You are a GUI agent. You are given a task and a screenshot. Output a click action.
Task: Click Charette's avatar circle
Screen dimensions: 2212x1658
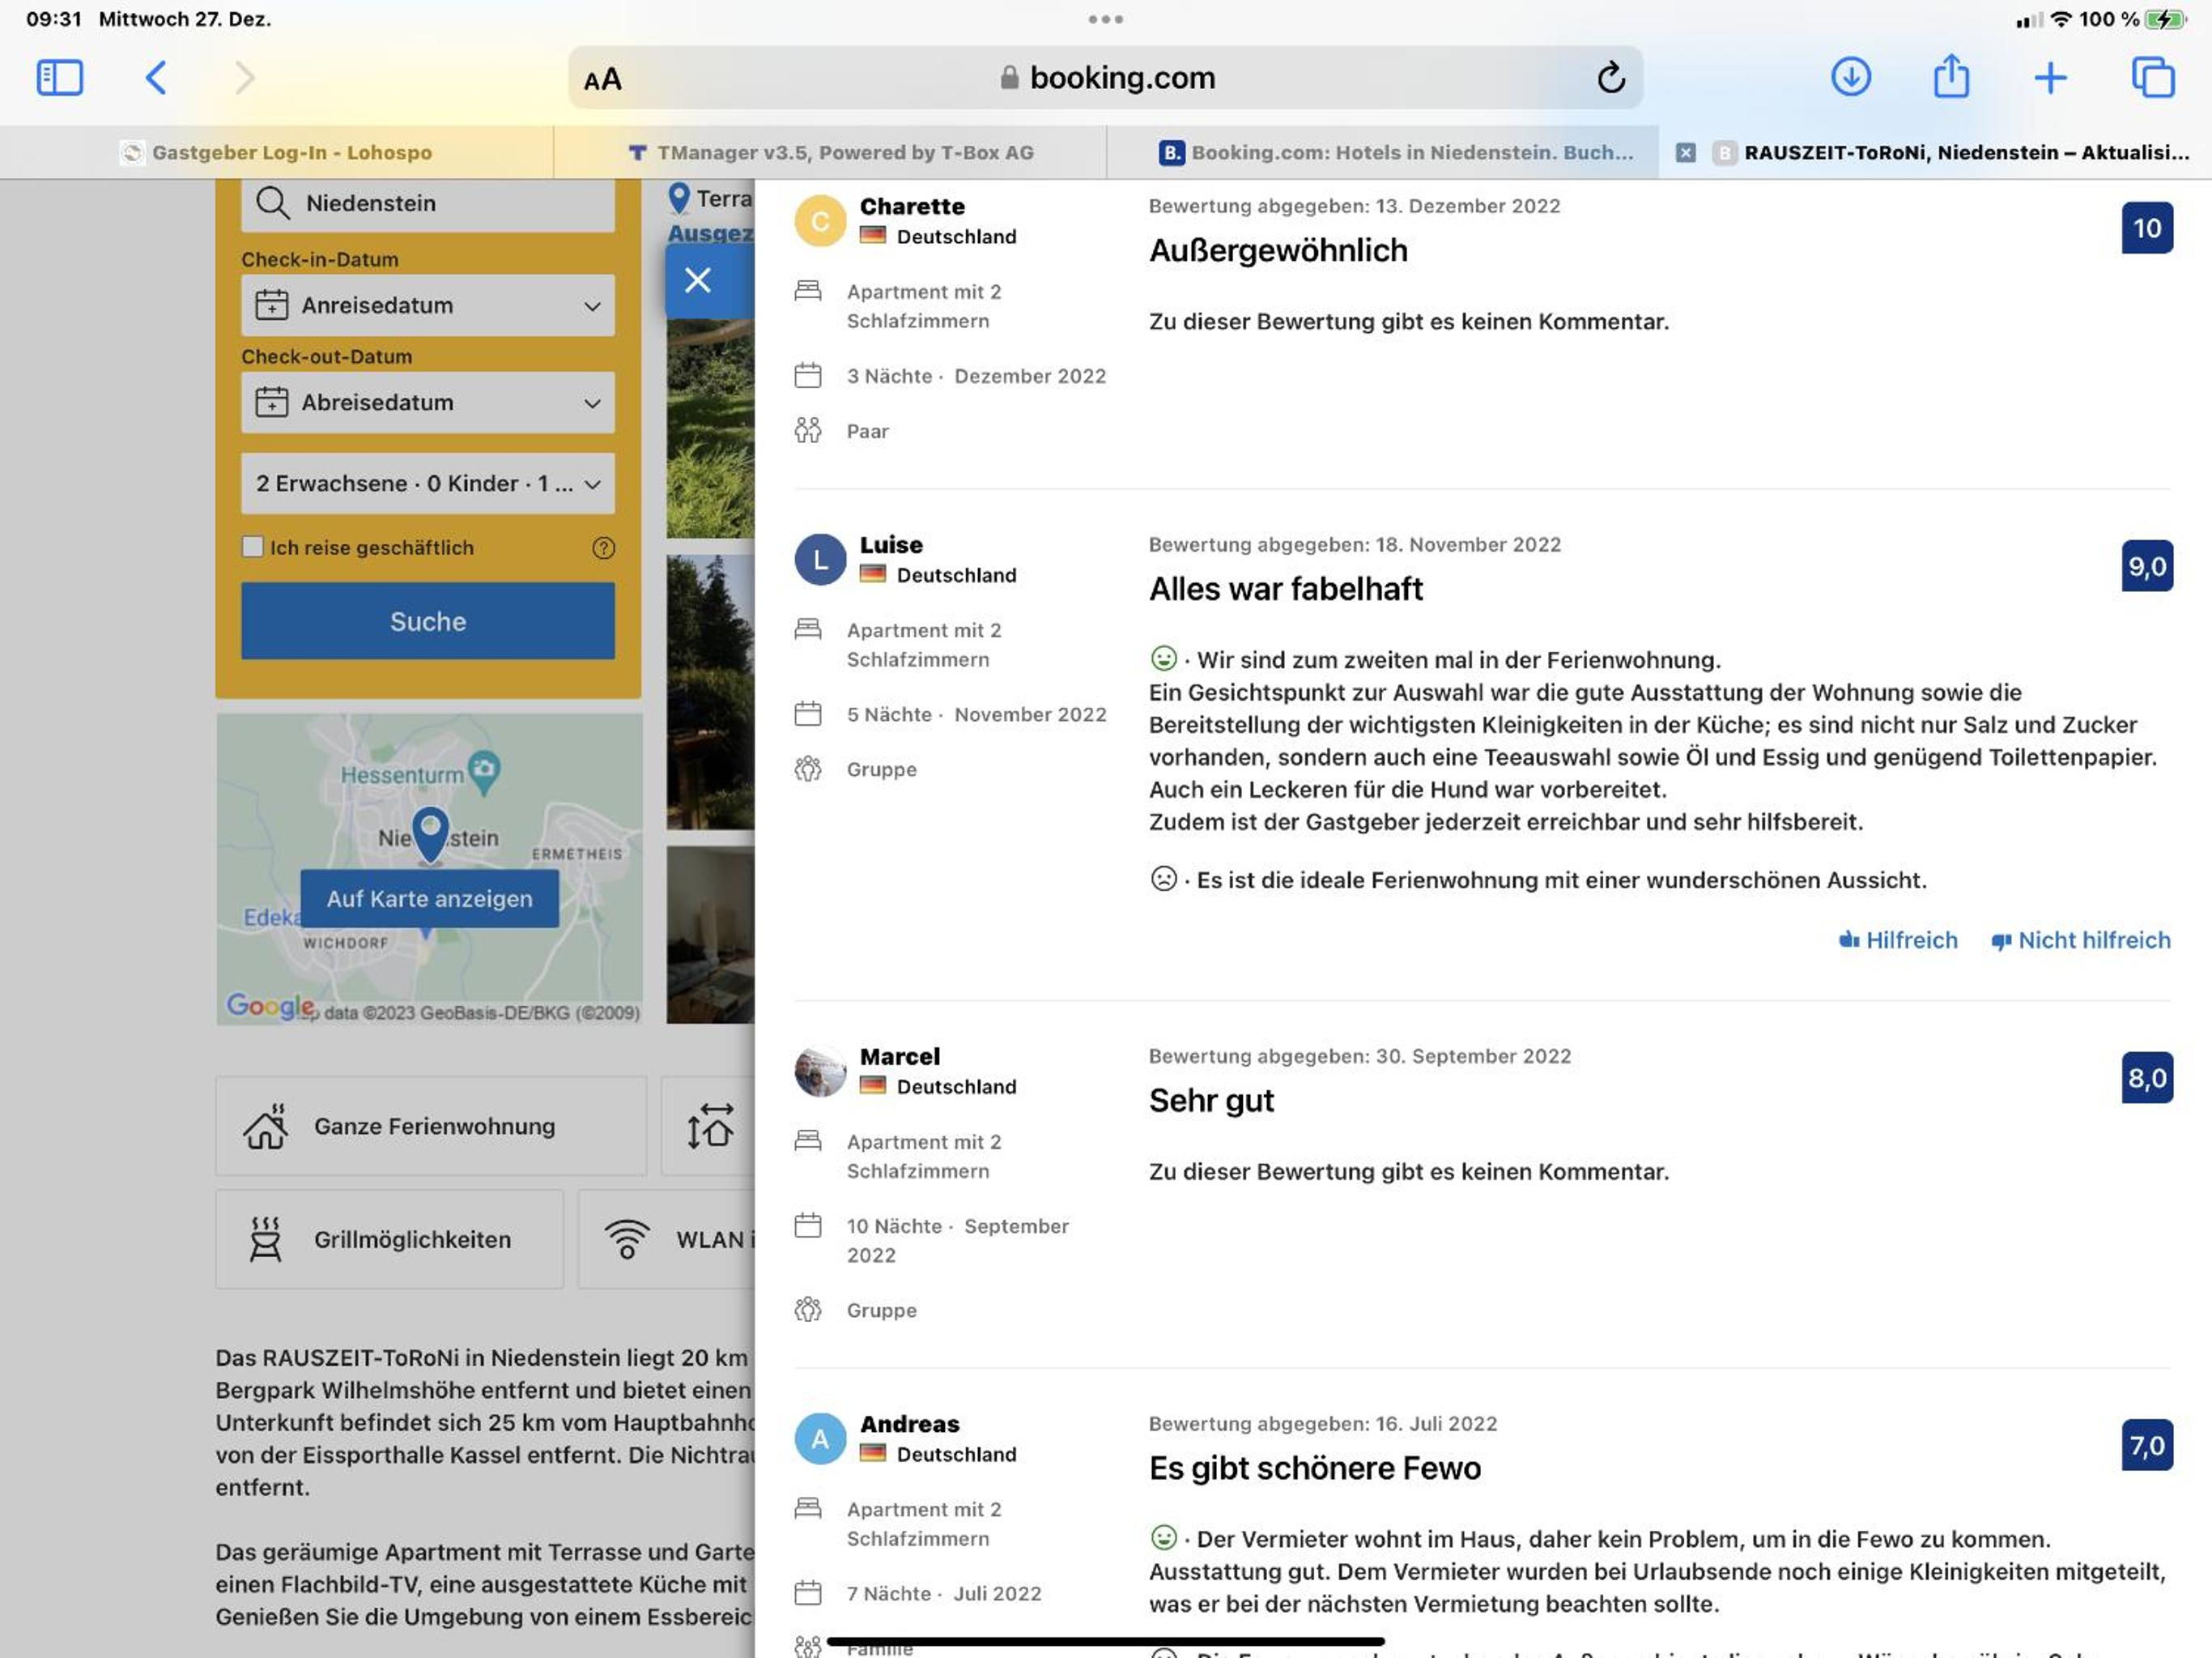pyautogui.click(x=820, y=221)
